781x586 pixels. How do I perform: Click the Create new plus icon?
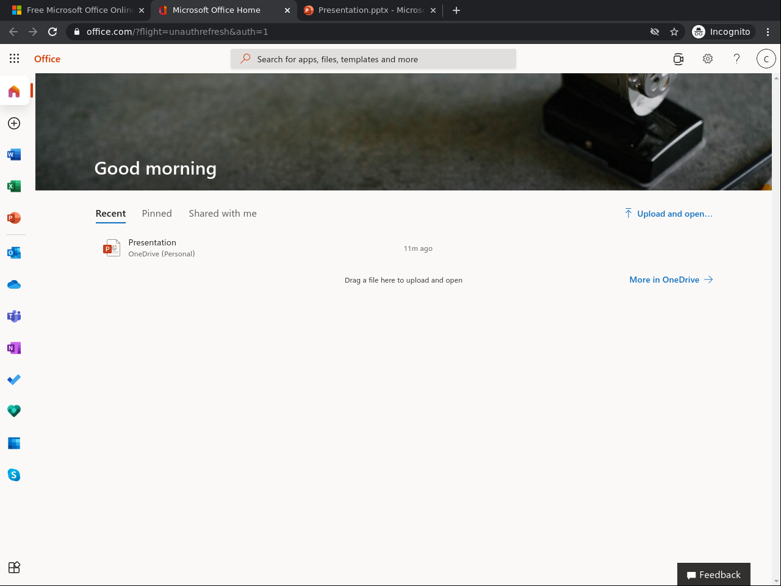tap(14, 123)
